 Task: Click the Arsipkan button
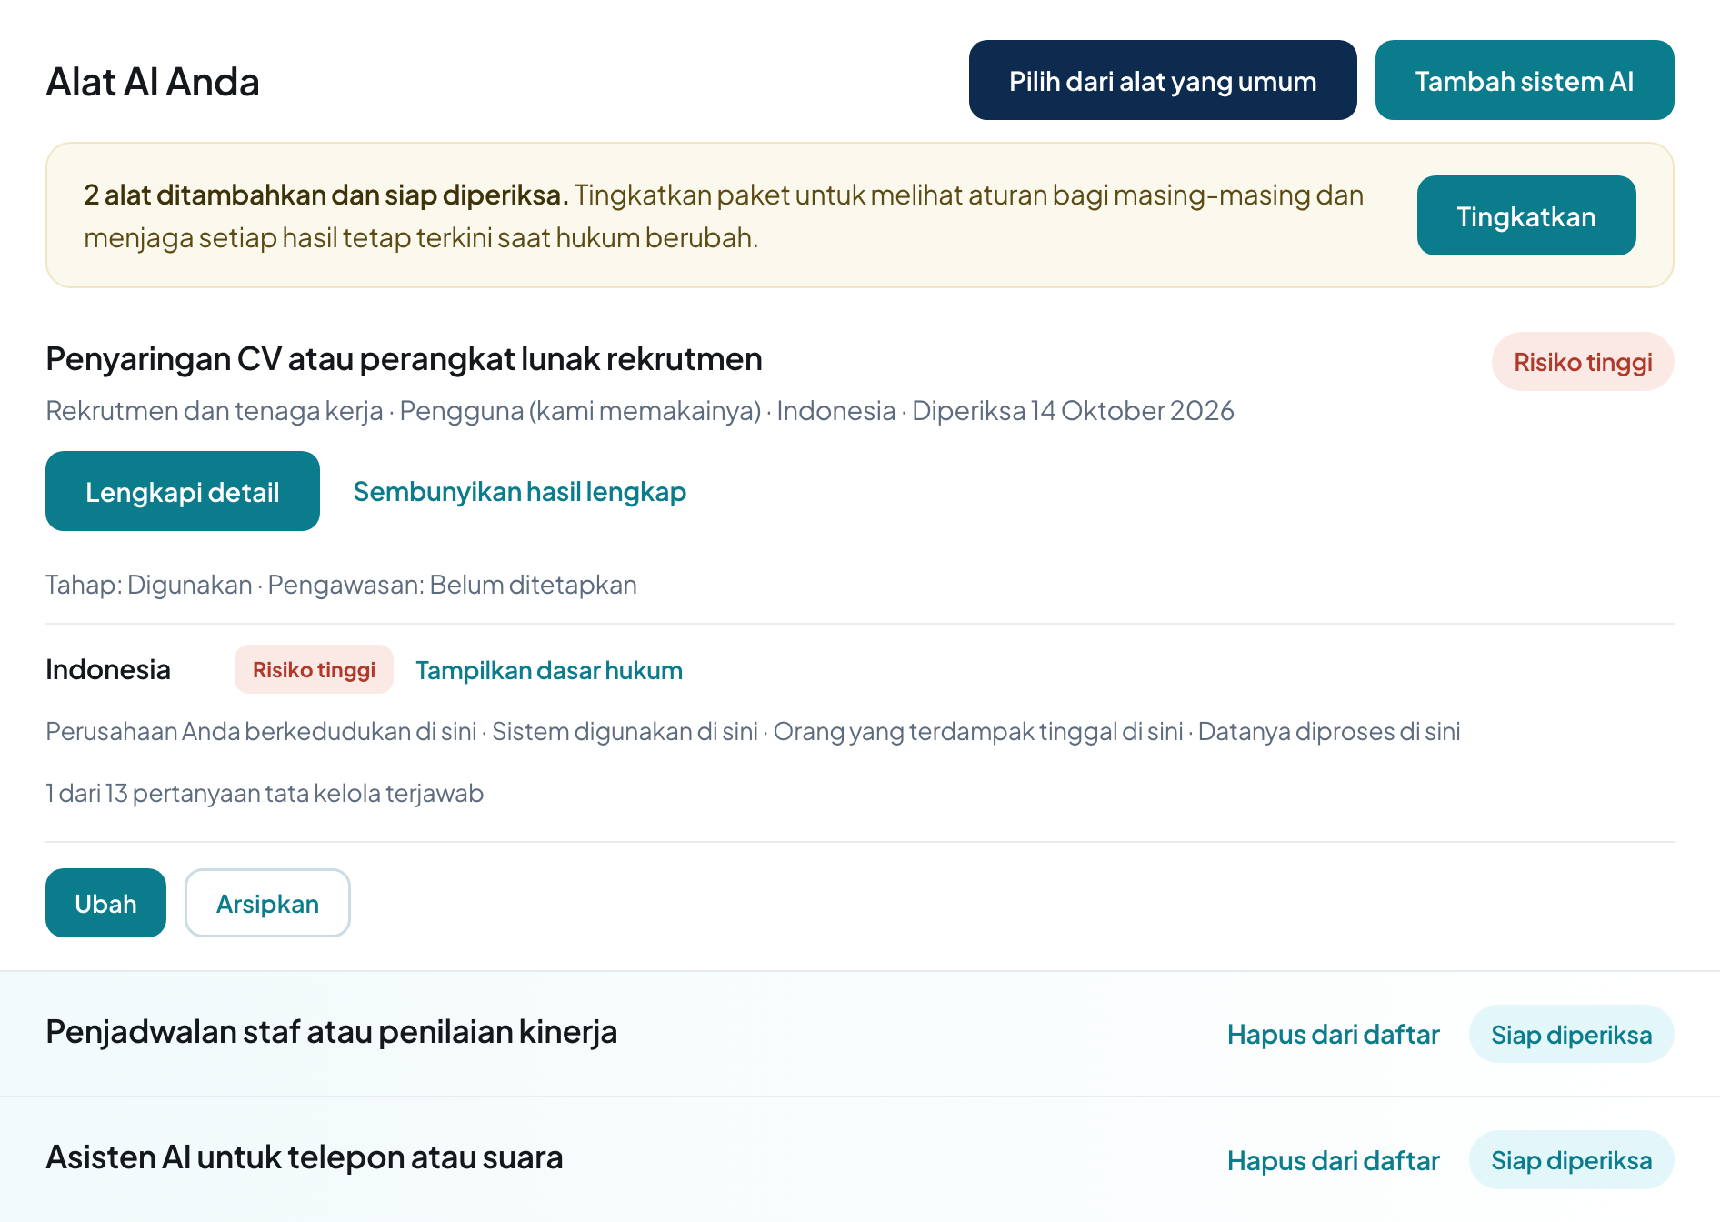coord(267,903)
